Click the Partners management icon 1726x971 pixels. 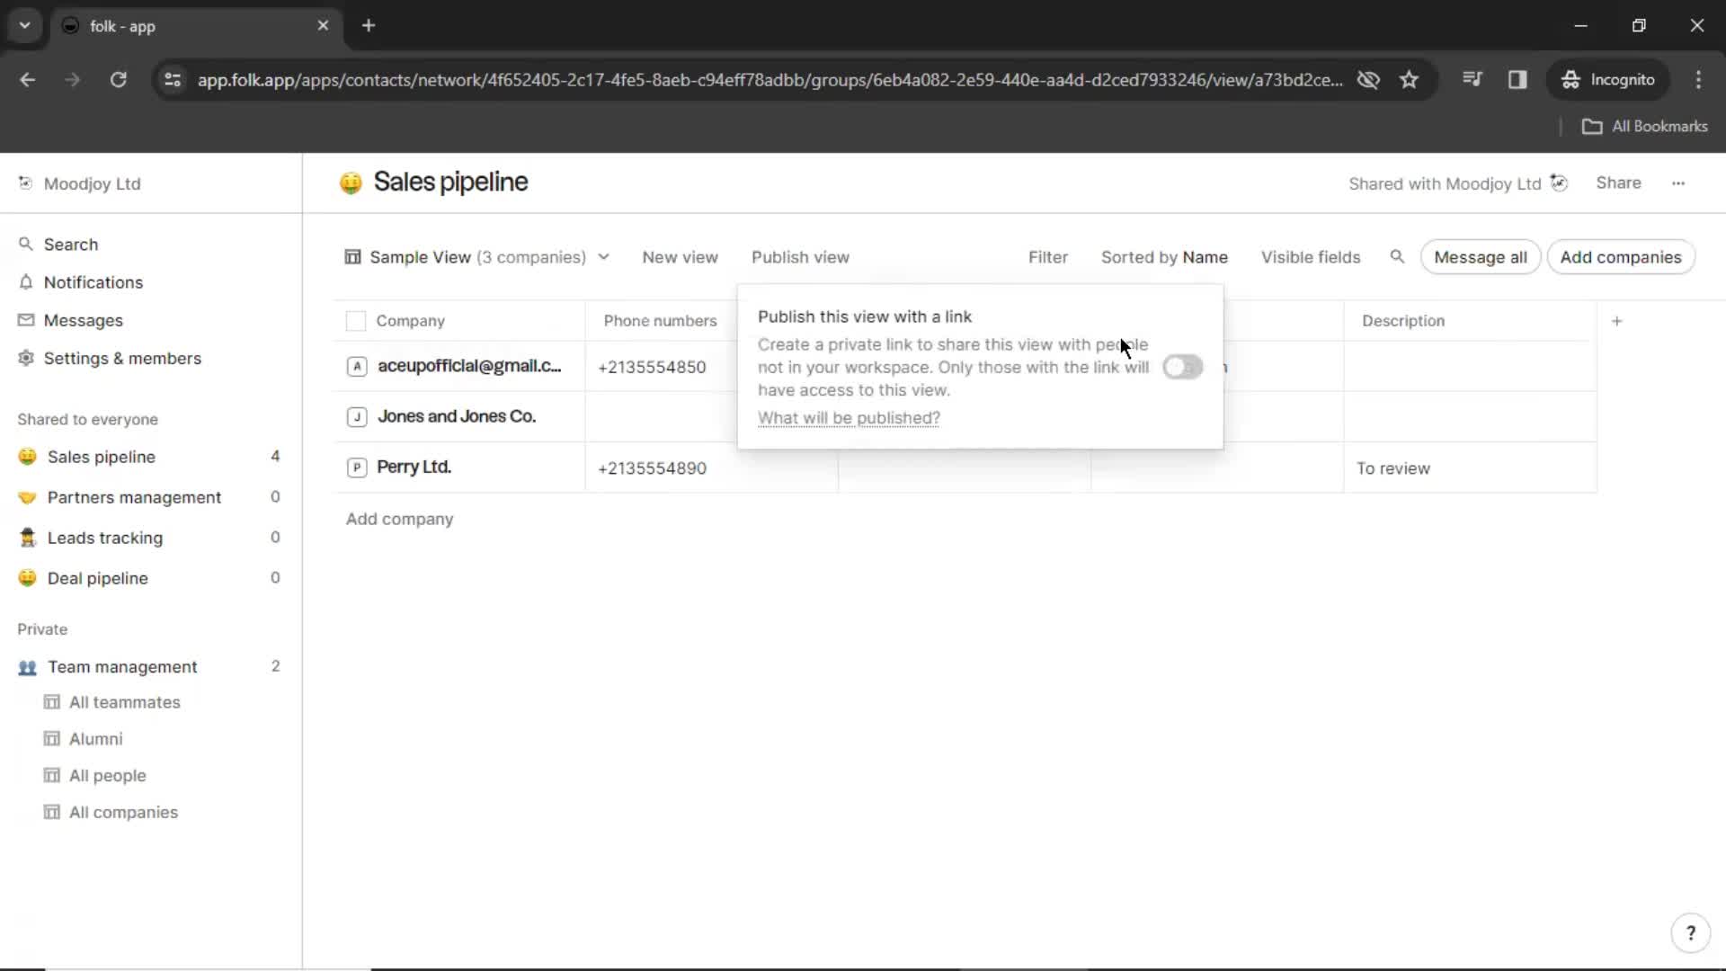click(27, 497)
